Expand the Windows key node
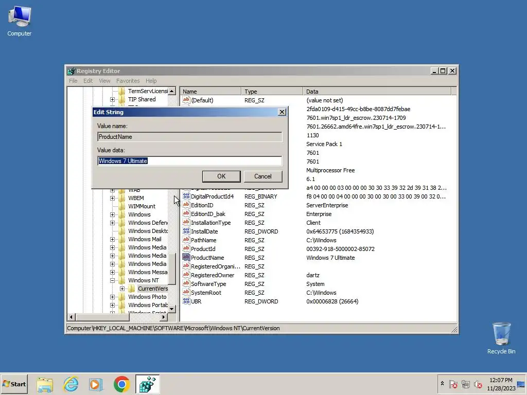The image size is (527, 395). (x=112, y=214)
